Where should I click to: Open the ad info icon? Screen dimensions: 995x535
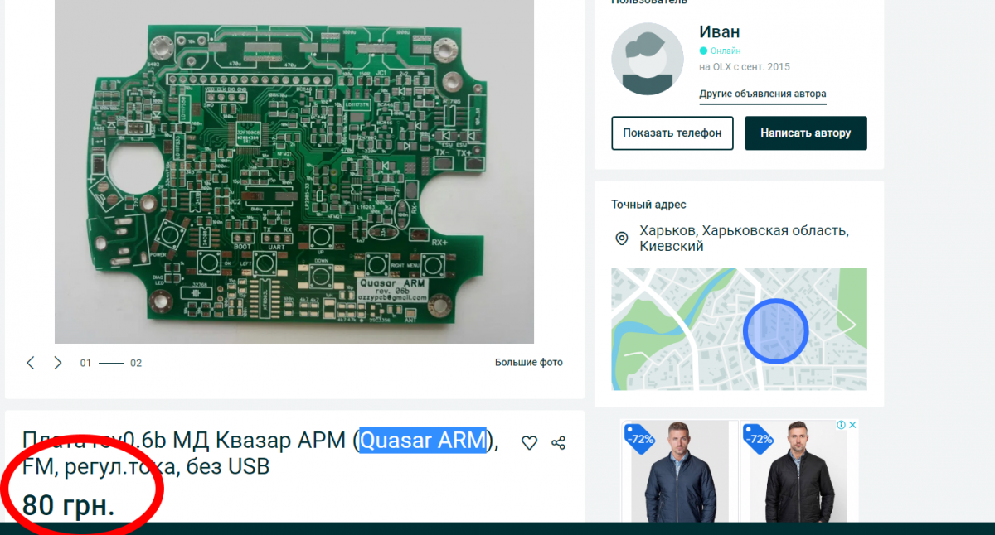(841, 425)
